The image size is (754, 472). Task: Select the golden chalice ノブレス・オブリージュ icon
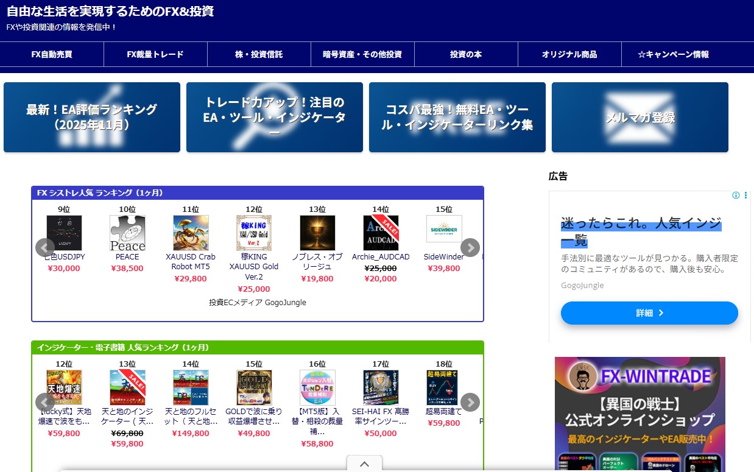[317, 233]
